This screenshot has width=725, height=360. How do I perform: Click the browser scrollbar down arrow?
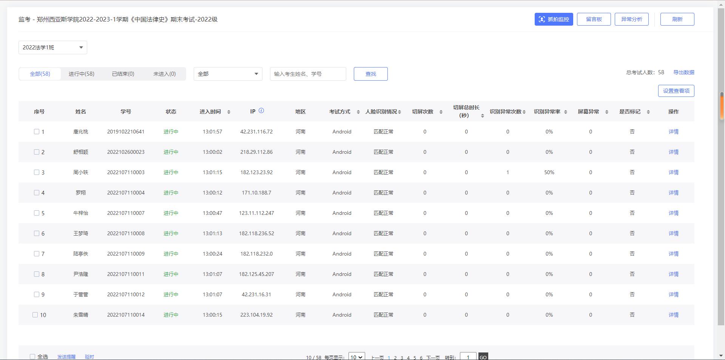[x=722, y=356]
